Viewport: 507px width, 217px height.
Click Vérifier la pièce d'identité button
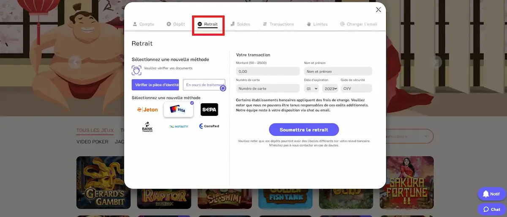click(155, 85)
